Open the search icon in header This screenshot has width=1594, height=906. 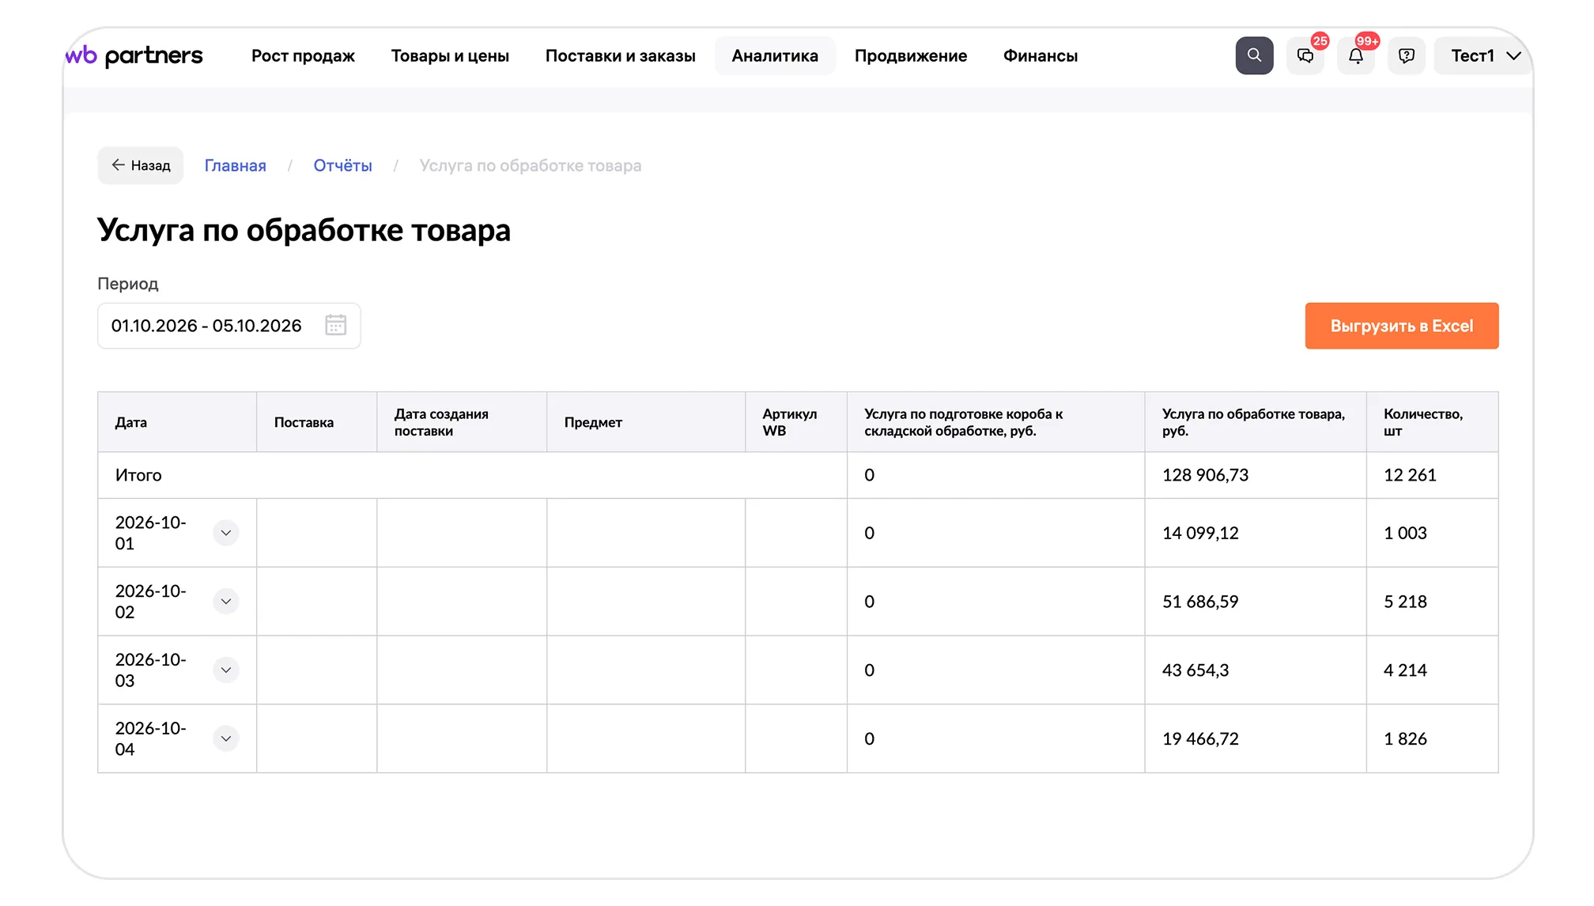1254,55
